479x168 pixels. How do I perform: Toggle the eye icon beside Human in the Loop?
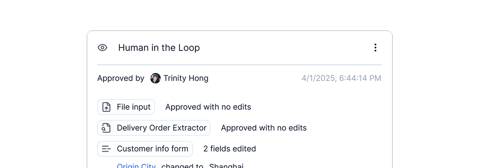click(x=102, y=47)
